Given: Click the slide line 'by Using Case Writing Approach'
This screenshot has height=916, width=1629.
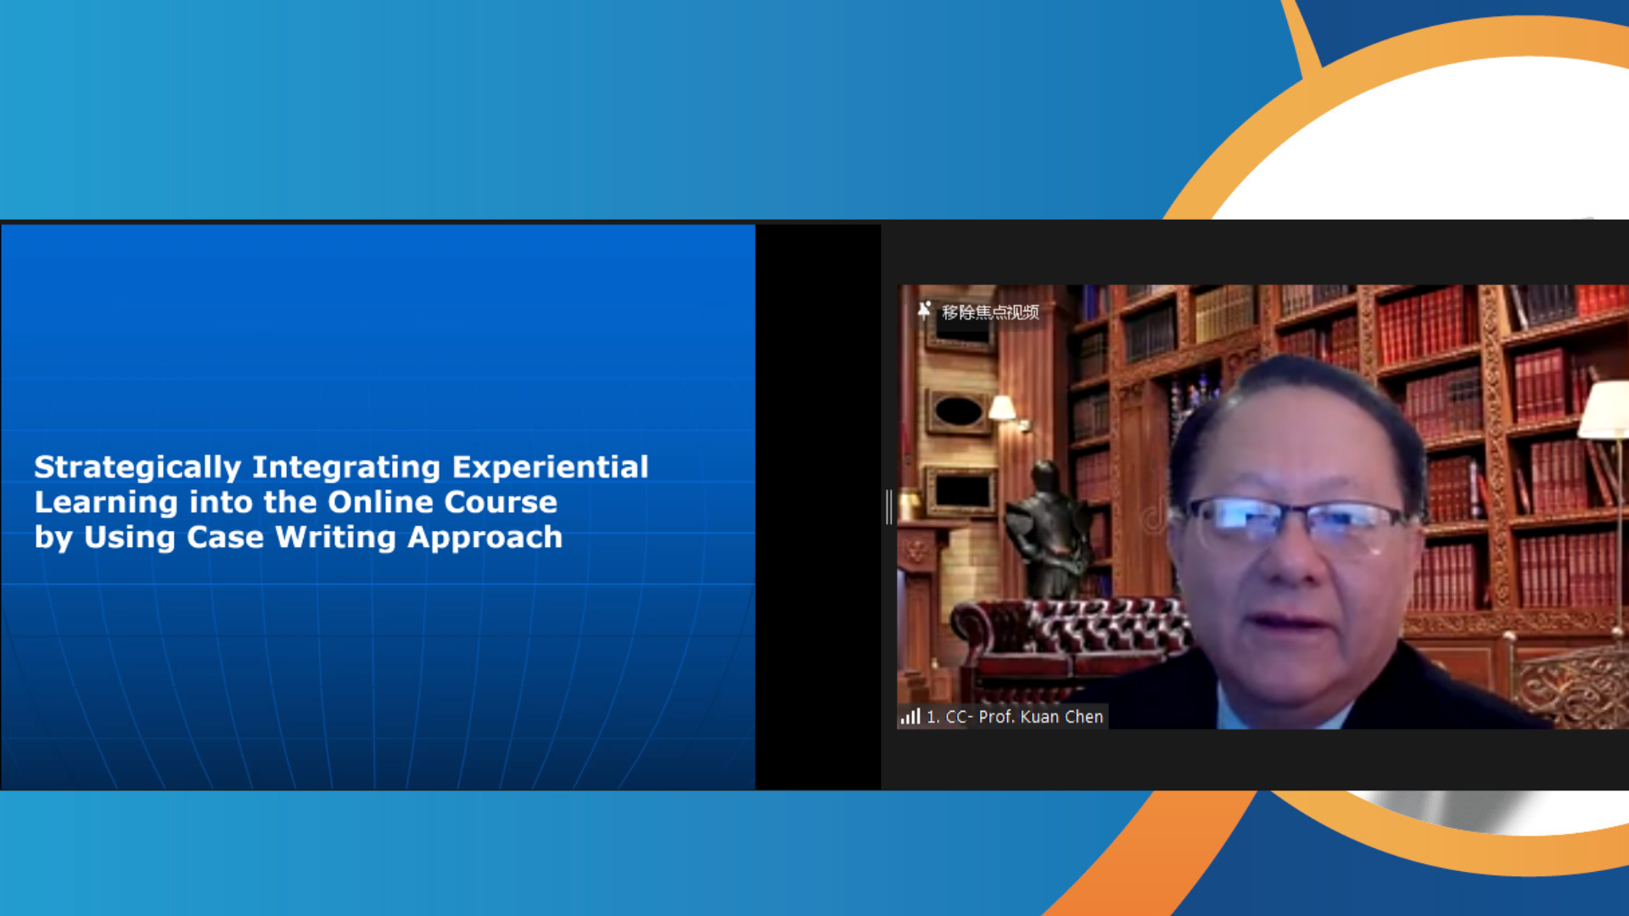Looking at the screenshot, I should click(x=299, y=538).
